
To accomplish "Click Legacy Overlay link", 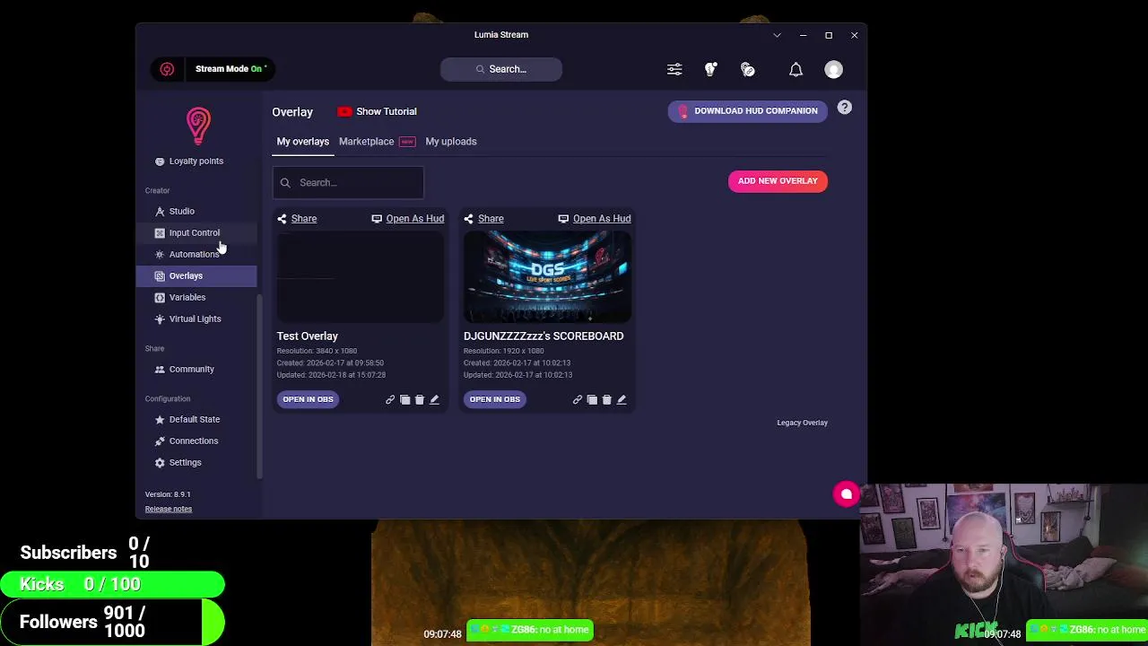I will click(x=802, y=423).
